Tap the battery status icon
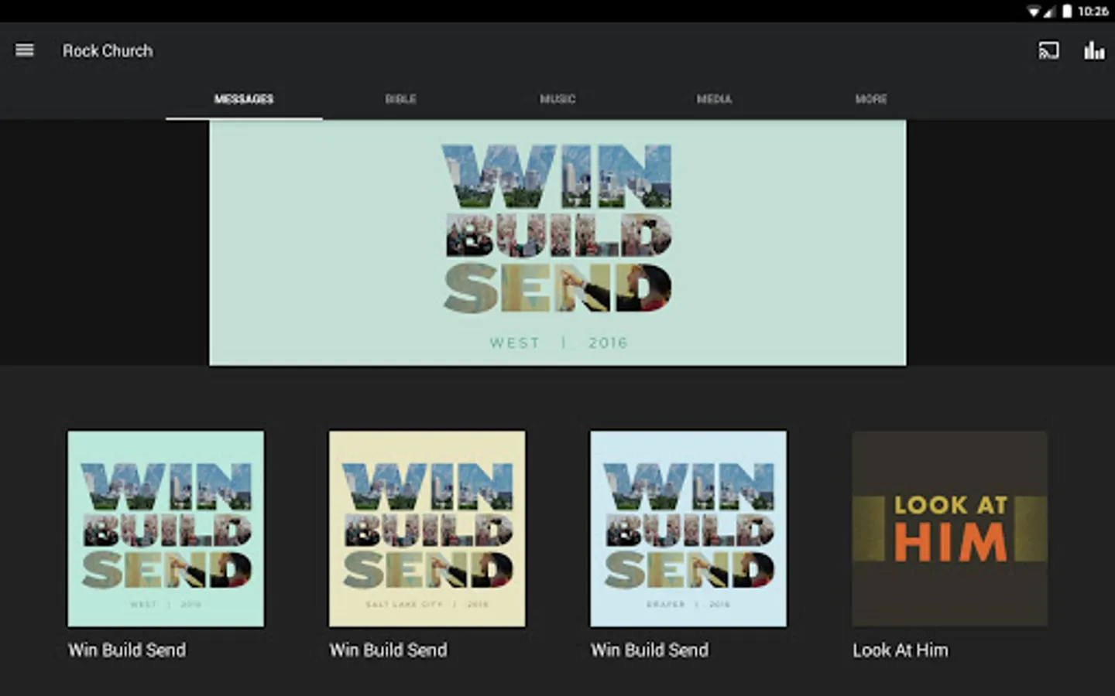Image resolution: width=1115 pixels, height=696 pixels. (x=1067, y=11)
